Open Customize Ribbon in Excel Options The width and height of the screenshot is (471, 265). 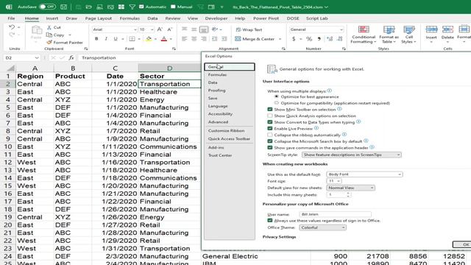[226, 131]
